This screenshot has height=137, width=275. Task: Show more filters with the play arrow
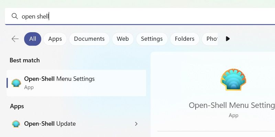point(228,39)
